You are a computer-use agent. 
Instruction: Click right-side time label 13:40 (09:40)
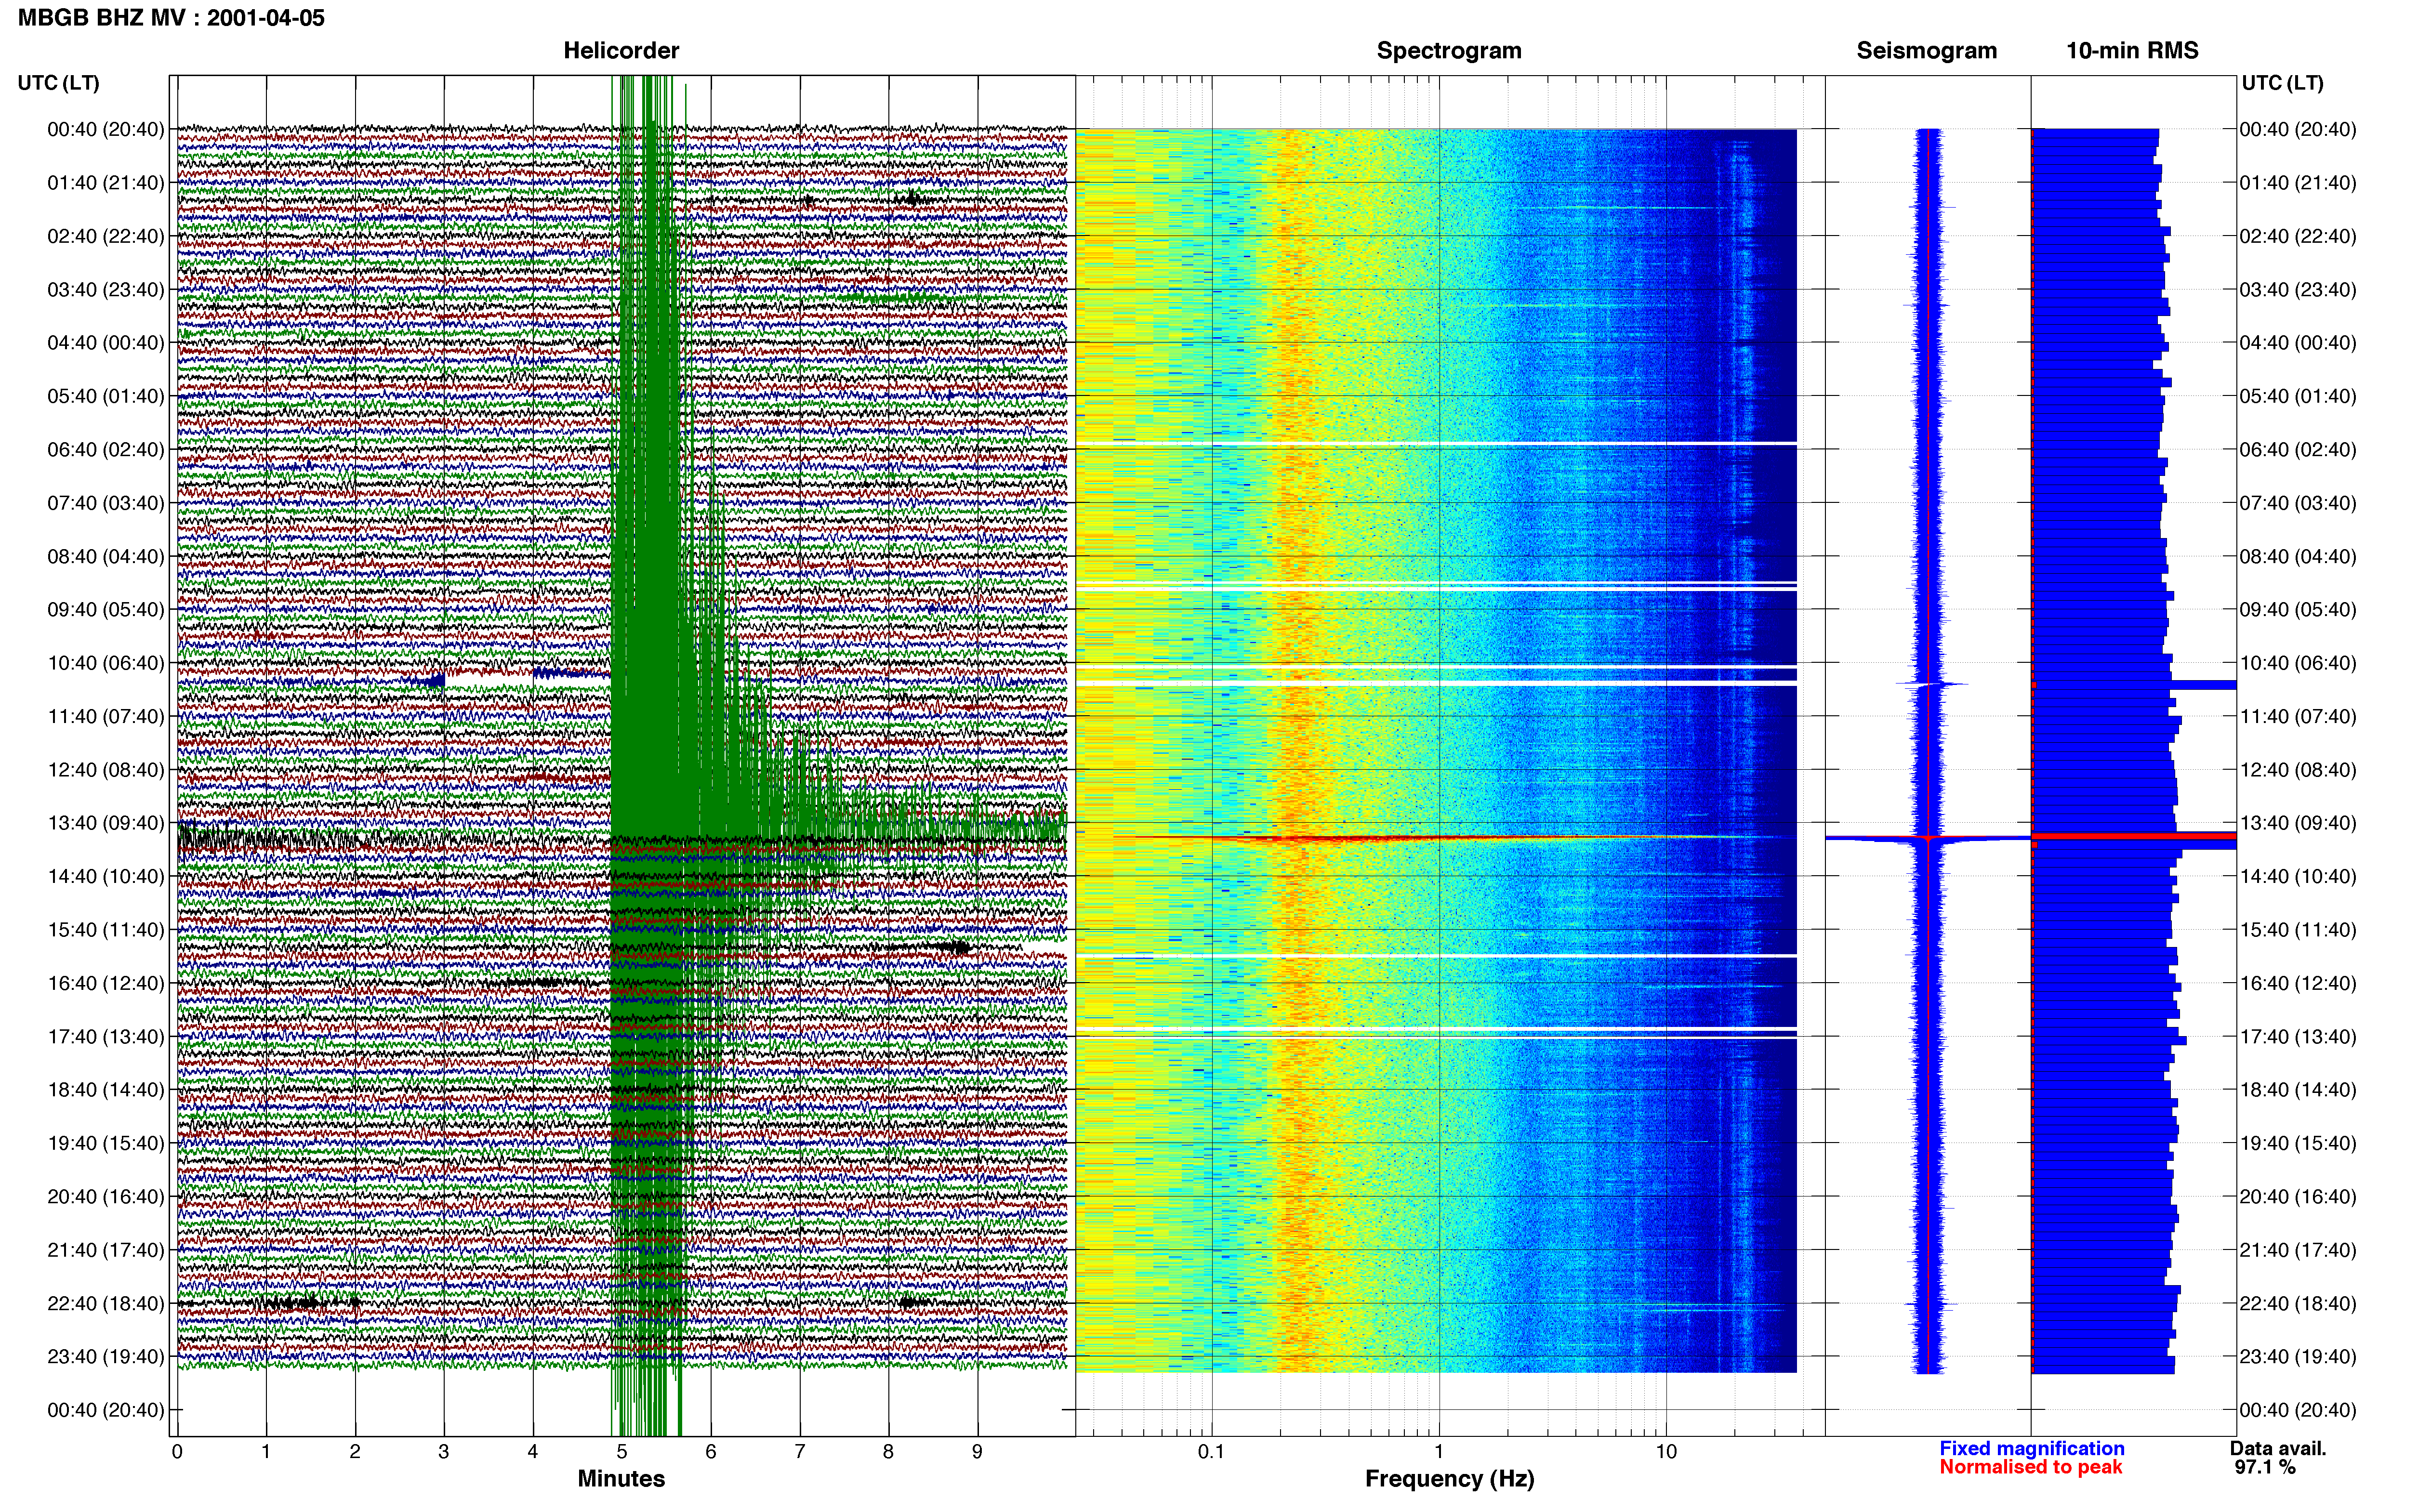(2298, 823)
